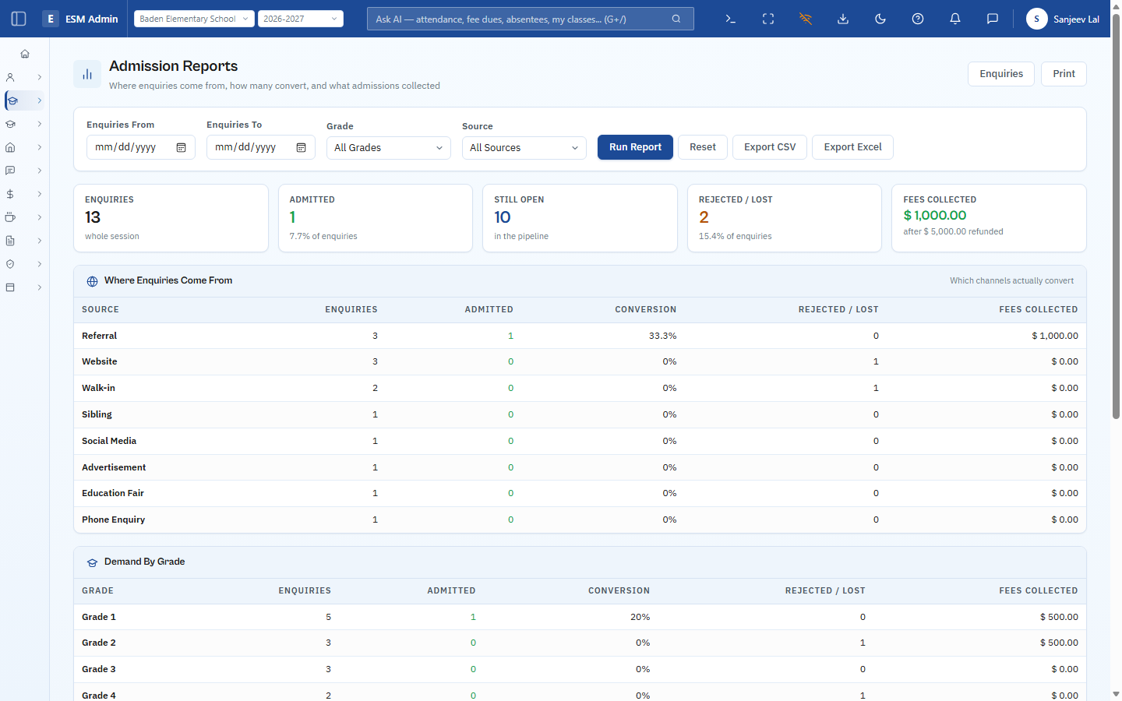This screenshot has height=701, width=1122.
Task: Click the Enquiries From date field
Action: (x=141, y=147)
